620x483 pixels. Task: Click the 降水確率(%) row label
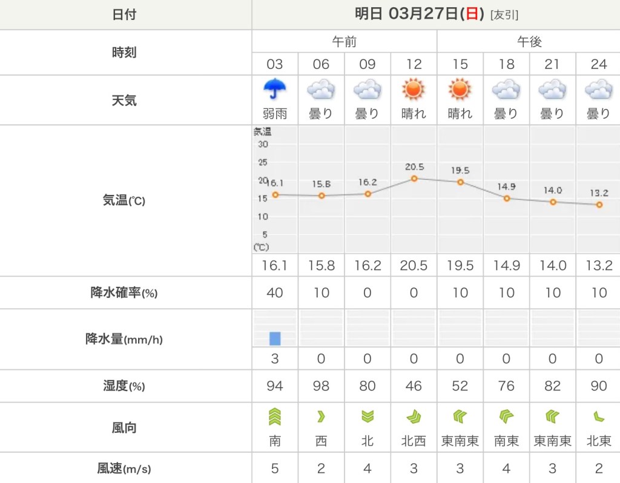click(x=124, y=293)
